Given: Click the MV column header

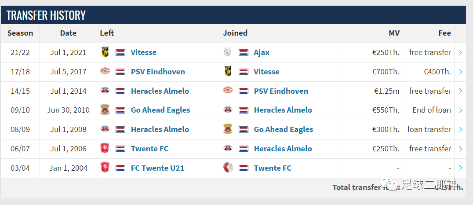Looking at the screenshot, I should click(394, 33).
